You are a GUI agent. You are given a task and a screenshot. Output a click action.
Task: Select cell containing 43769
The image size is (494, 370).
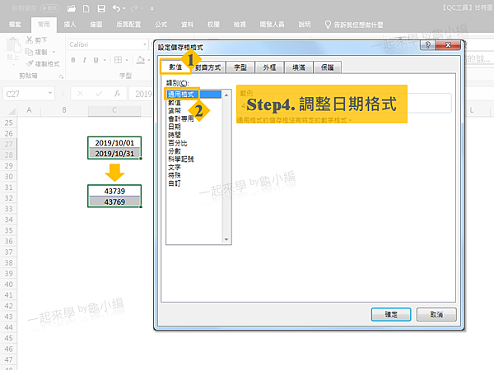[114, 201]
